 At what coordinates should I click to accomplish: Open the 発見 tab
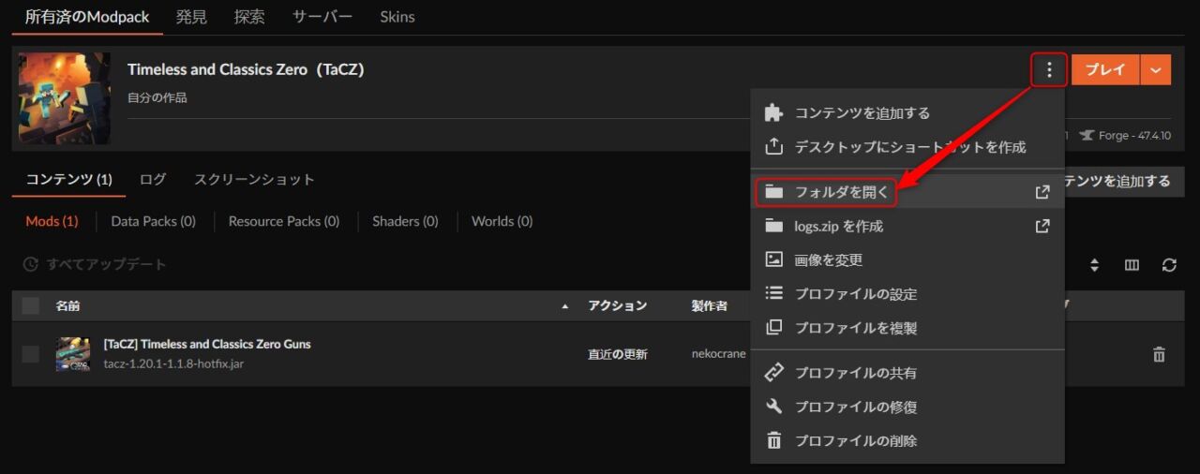tap(191, 17)
